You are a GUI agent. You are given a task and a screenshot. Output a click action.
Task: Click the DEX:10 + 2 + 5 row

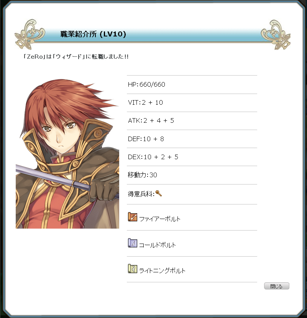click(192, 157)
